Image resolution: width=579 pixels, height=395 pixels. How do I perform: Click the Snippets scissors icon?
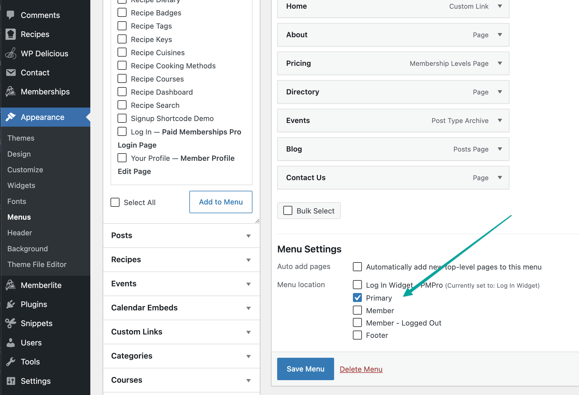tap(11, 323)
